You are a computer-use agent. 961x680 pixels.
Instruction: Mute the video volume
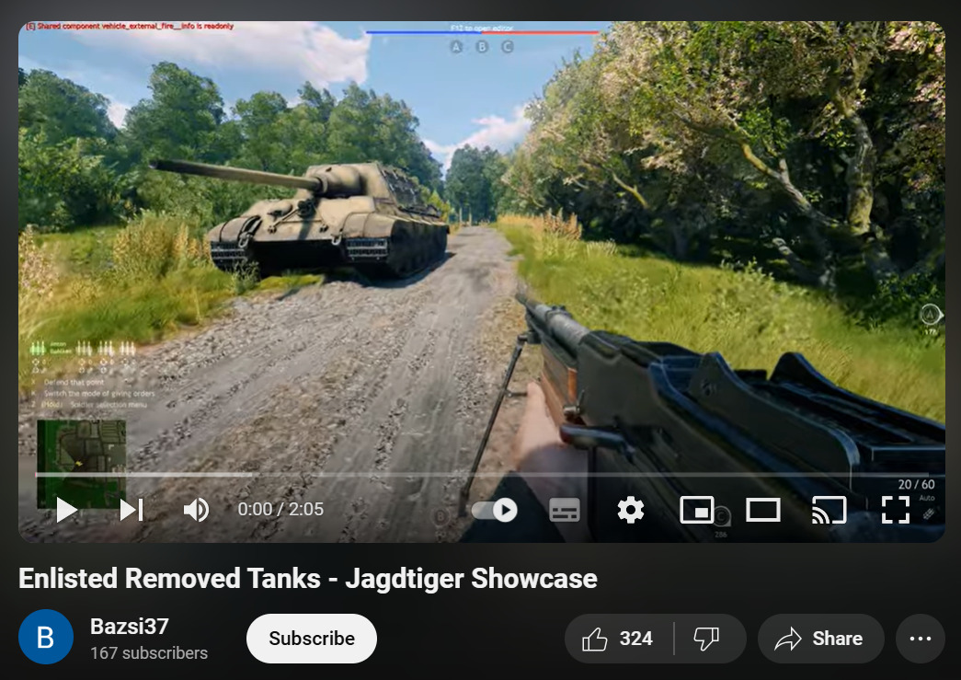[x=196, y=509]
